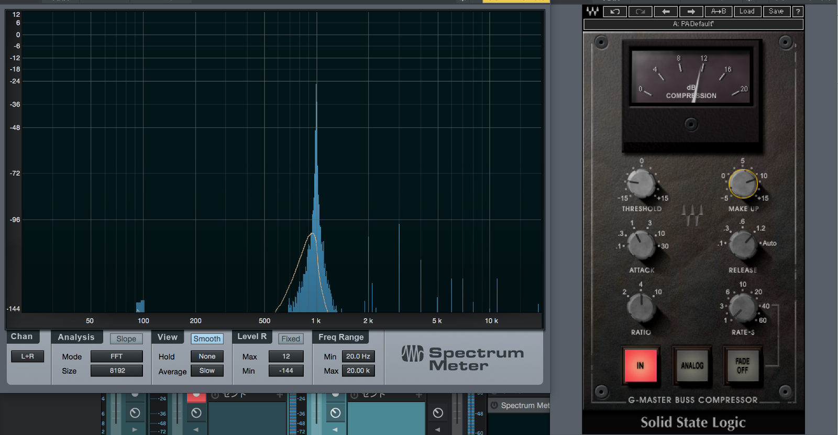Load the previous preset with the left arrow
The width and height of the screenshot is (838, 435).
coord(666,12)
